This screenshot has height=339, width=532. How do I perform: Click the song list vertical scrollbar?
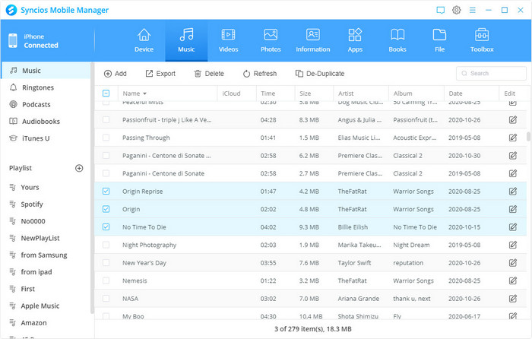pos(528,136)
